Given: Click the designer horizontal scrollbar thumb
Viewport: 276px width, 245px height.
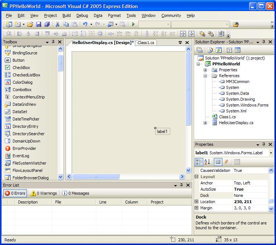Looking at the screenshot, I should tap(96, 176).
